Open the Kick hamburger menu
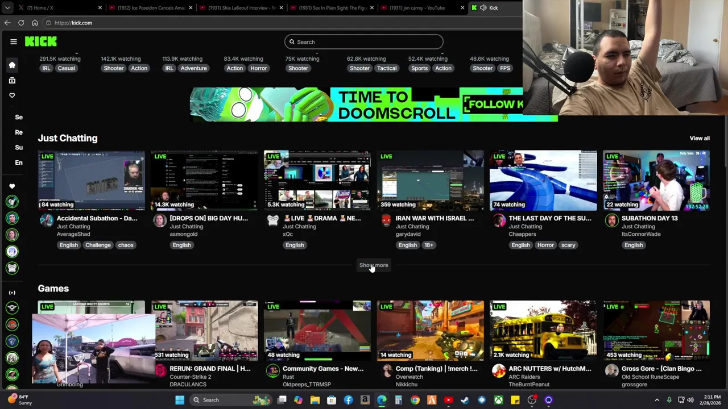Viewport: 728px width, 409px height. pyautogui.click(x=13, y=41)
